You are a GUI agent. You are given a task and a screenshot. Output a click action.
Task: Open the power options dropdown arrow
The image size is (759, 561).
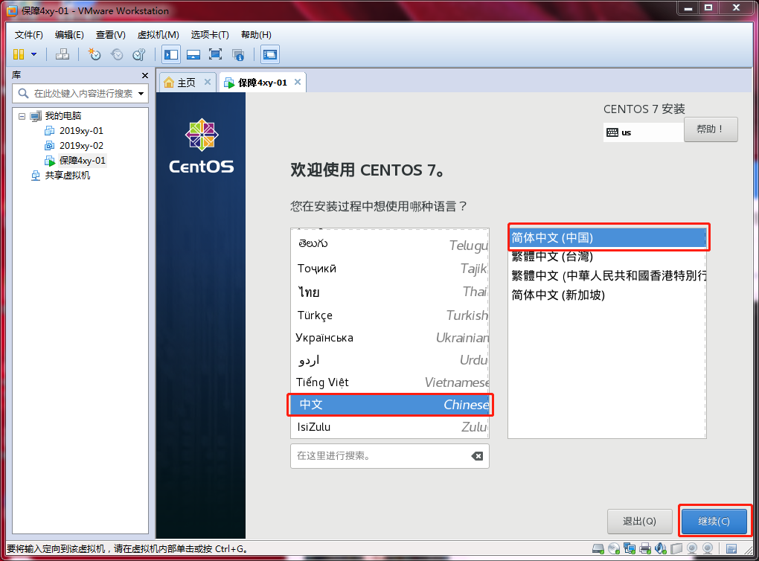click(34, 54)
